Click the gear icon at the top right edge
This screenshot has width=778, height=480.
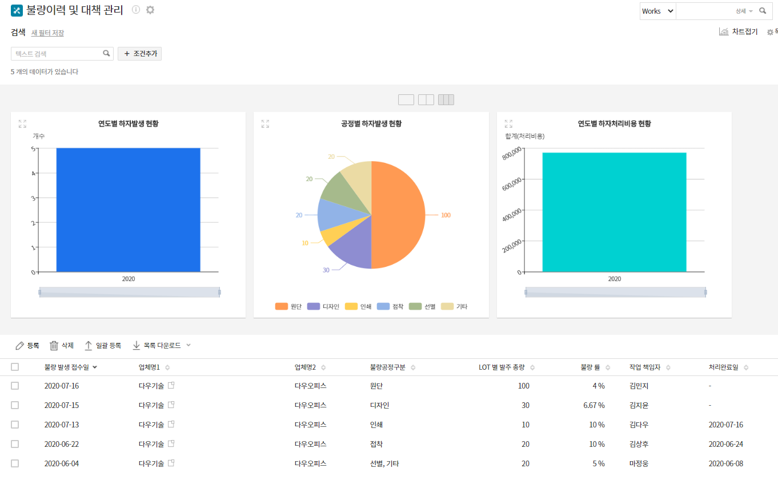click(770, 33)
